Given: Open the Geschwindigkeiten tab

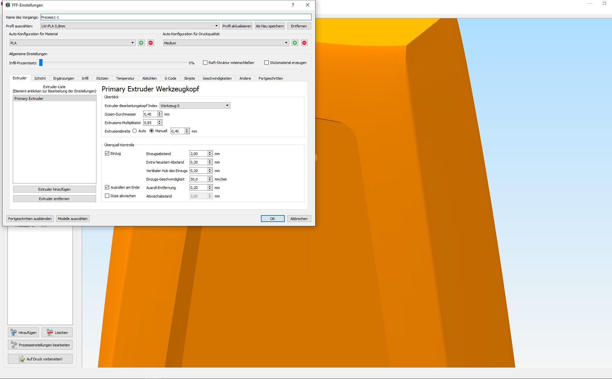Looking at the screenshot, I should 217,78.
